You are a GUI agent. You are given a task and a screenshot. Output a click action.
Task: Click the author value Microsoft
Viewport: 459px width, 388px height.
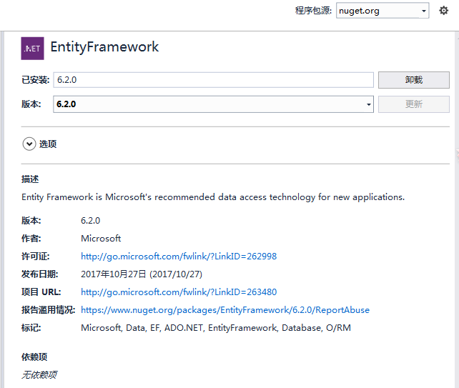pos(101,239)
